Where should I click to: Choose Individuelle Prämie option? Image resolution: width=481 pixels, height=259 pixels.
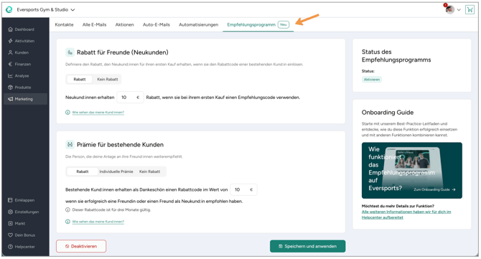[116, 171]
